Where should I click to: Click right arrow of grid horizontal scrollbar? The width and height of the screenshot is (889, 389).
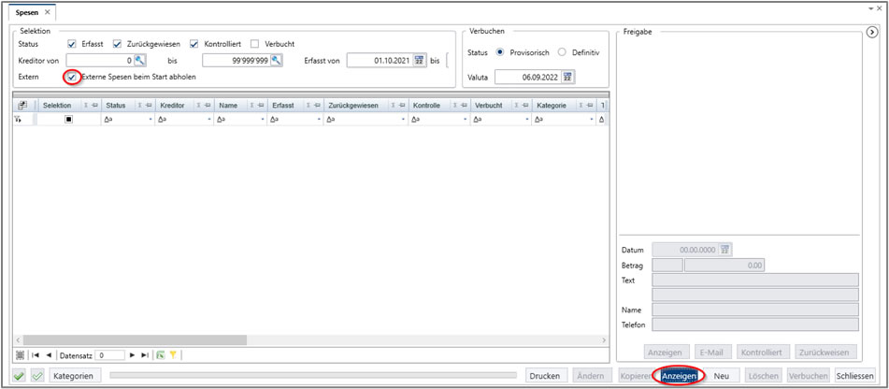pyautogui.click(x=604, y=339)
